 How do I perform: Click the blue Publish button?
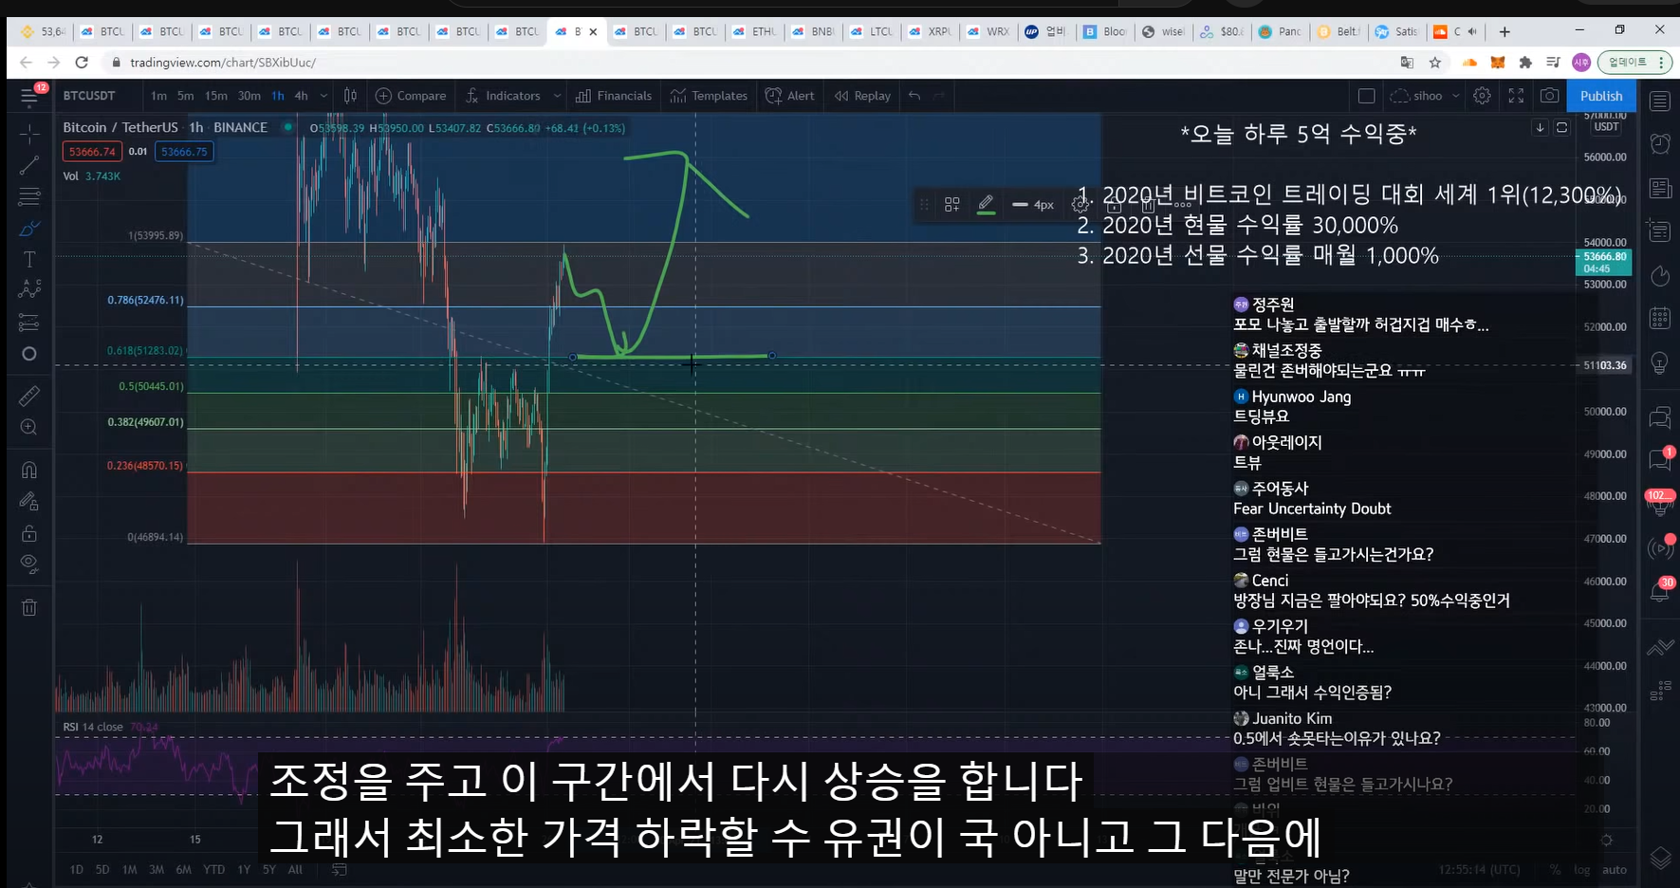click(1601, 96)
